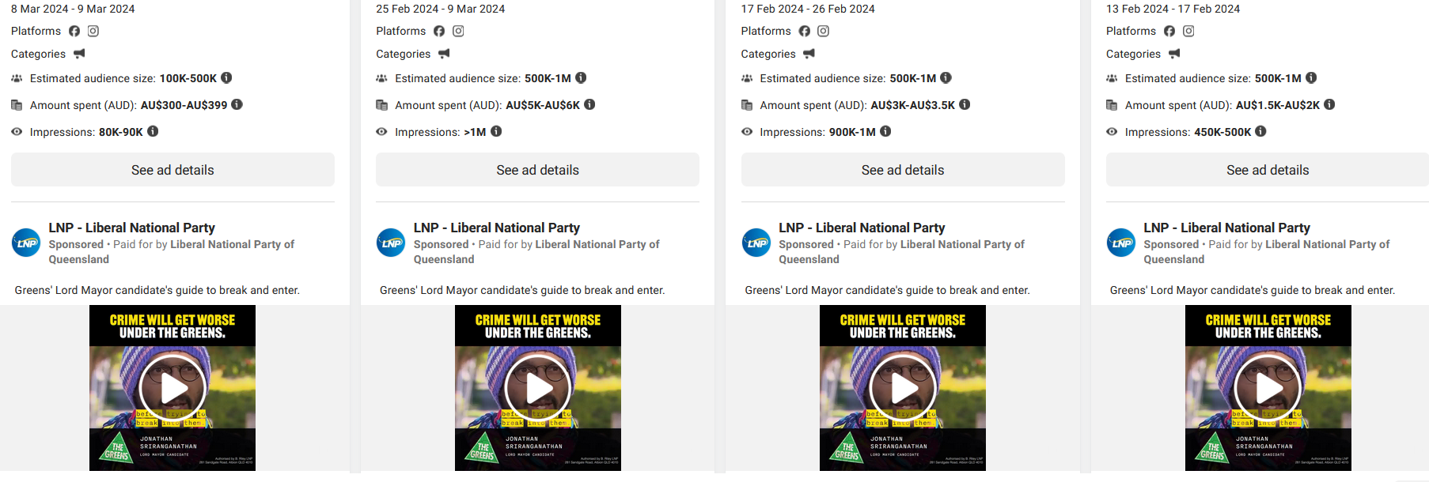Screen dimensions: 1429x482
Task: Select date text 13 Feb 2024 - 17 Feb 2024
Action: pyautogui.click(x=1173, y=9)
